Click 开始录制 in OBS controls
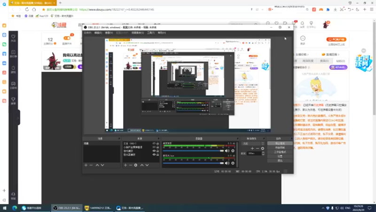This screenshot has width=376, height=212. [x=280, y=147]
